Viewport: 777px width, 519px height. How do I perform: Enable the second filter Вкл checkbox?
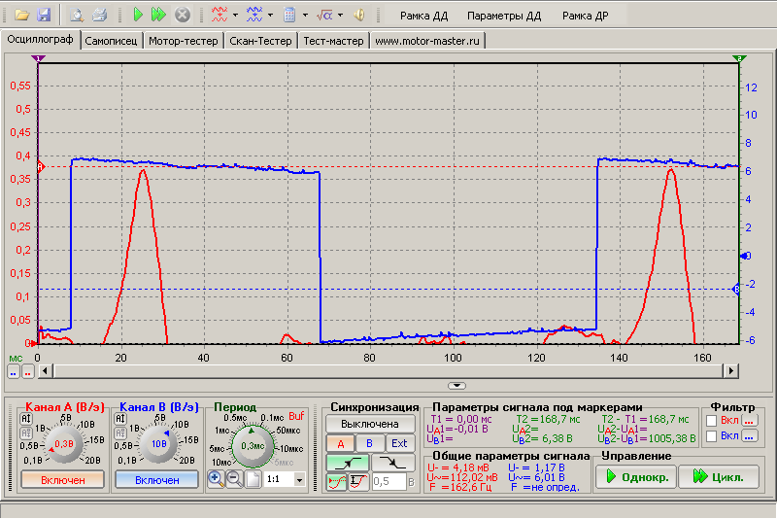point(712,436)
